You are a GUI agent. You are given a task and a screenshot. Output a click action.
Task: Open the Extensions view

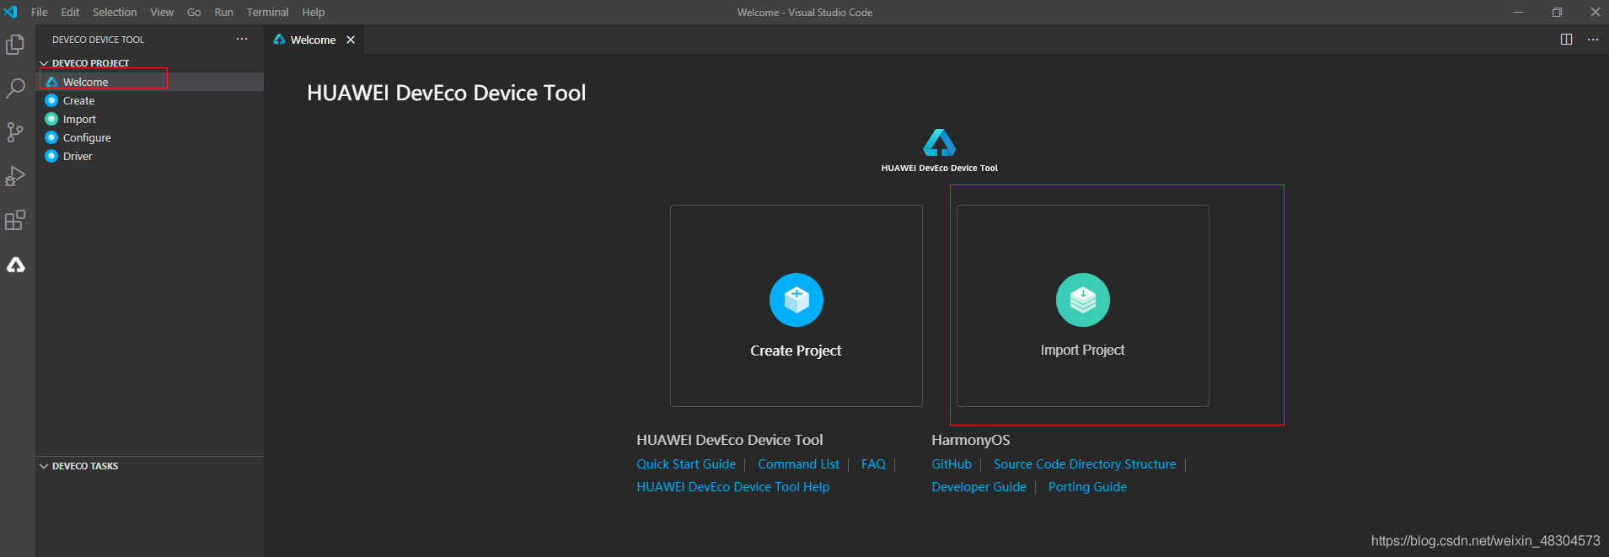pyautogui.click(x=15, y=220)
